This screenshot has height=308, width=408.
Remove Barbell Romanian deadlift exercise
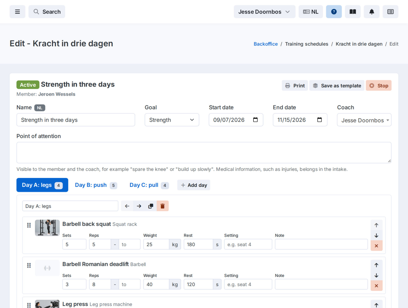[376, 286]
